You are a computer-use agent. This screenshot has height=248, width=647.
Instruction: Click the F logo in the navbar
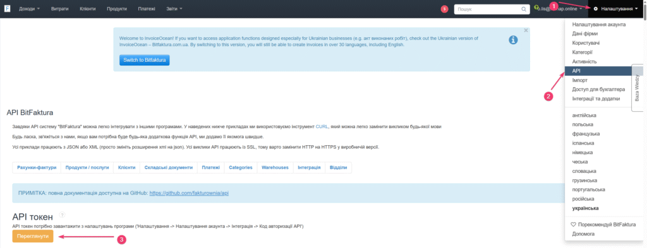(7, 8)
